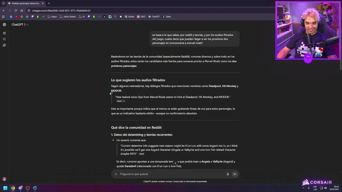Open the Gmail bookmark
This screenshot has height=192, width=342.
(43, 17)
